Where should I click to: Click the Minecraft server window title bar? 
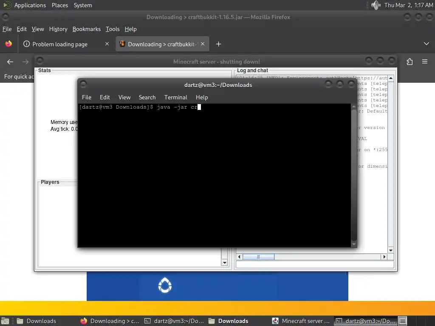click(216, 62)
